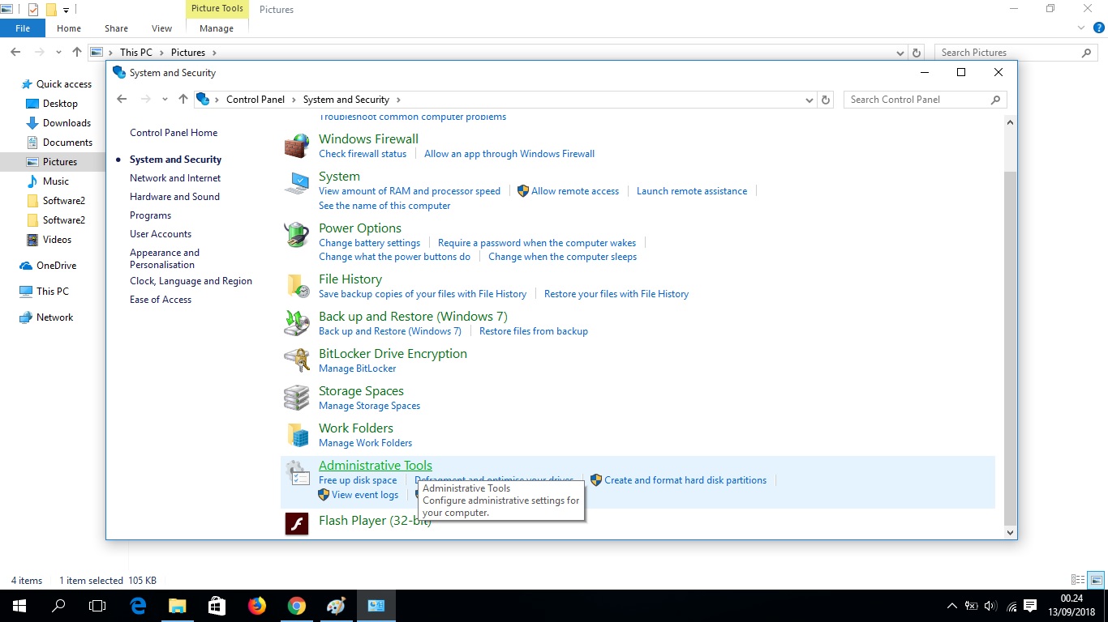1108x622 pixels.
Task: Click the search magnifier in Control Panel
Action: pos(995,100)
